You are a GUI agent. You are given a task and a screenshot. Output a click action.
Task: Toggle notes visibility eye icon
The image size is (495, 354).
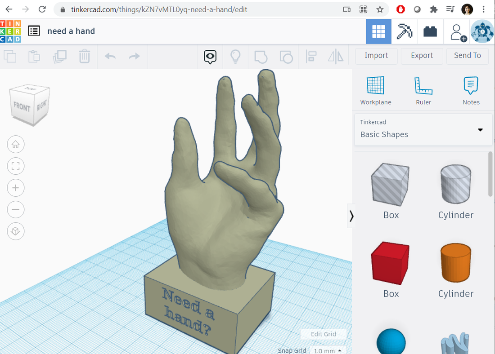pyautogui.click(x=210, y=57)
